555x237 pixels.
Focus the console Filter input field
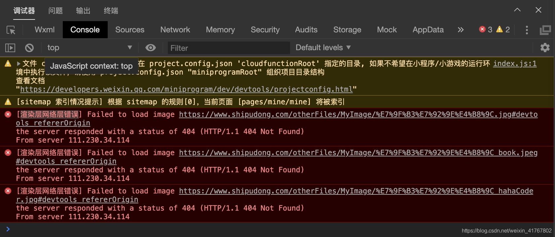point(229,48)
